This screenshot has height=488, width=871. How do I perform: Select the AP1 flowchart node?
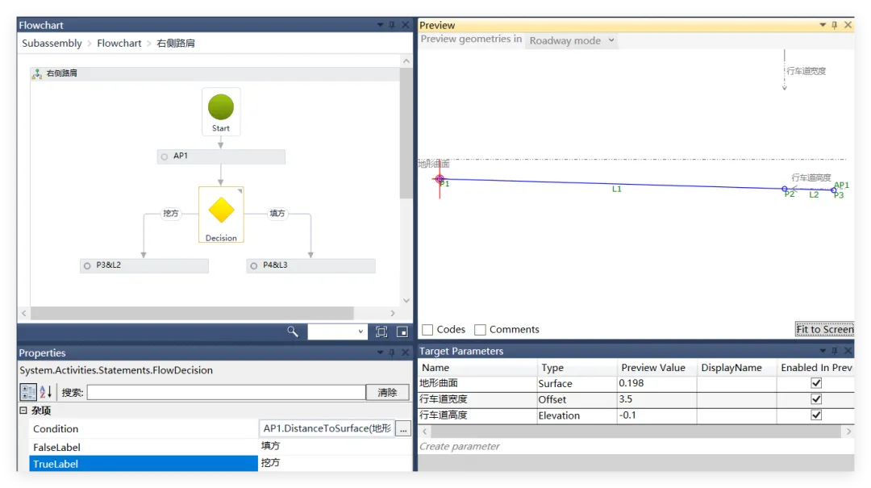(221, 156)
